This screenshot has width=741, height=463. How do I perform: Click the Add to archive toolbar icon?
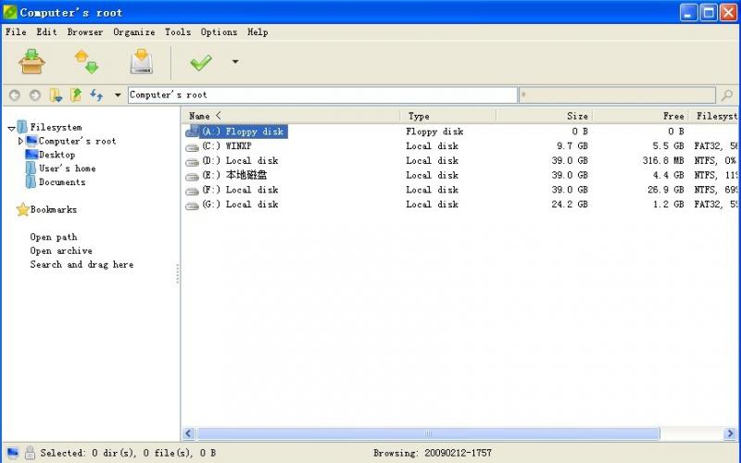point(31,62)
